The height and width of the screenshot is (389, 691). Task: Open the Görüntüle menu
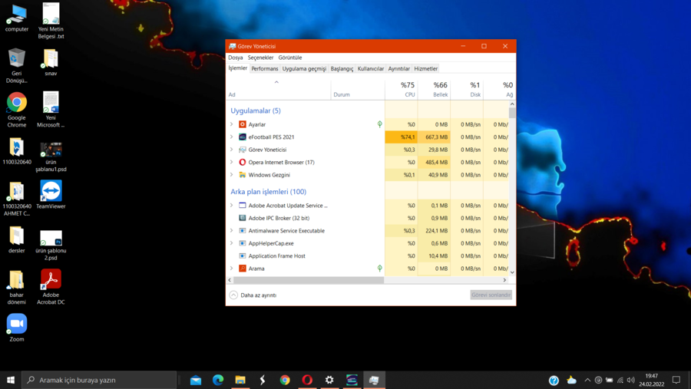[x=290, y=58]
